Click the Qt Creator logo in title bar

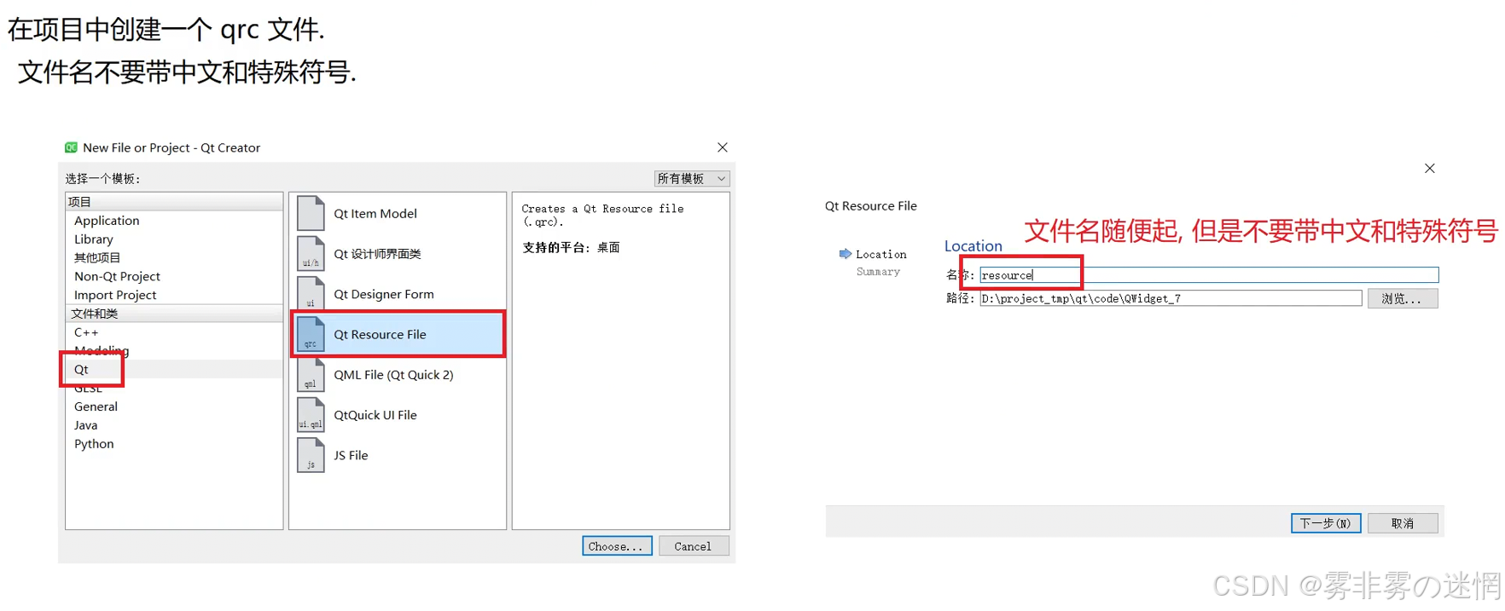coord(71,147)
